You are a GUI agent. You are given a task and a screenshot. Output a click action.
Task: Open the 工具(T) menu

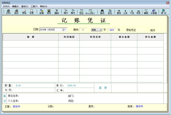click(34, 6)
